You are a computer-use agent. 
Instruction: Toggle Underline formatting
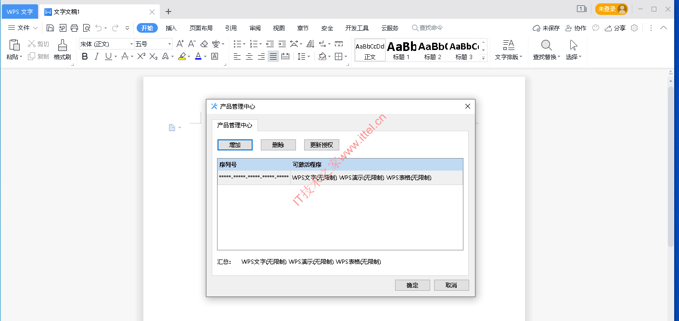pyautogui.click(x=108, y=57)
